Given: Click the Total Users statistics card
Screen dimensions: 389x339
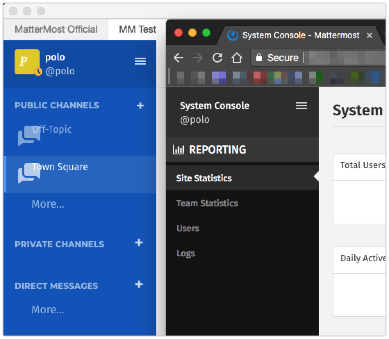Looking at the screenshot, I should click(x=359, y=189).
